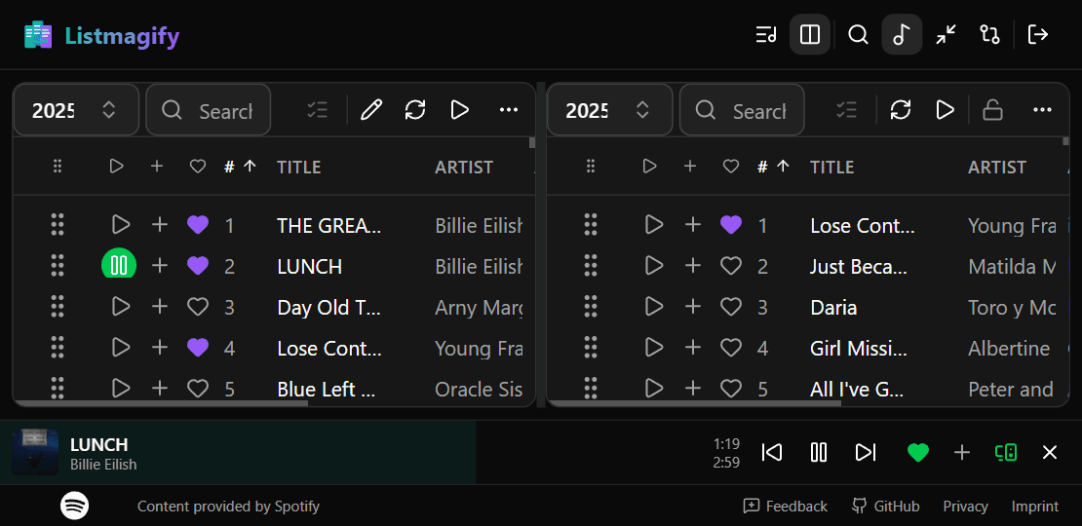This screenshot has height=526, width=1082.
Task: Open the GitHub link in footer
Action: pos(885,507)
